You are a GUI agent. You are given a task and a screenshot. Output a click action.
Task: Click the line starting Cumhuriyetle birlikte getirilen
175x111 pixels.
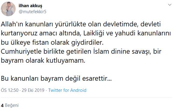pos(81,51)
